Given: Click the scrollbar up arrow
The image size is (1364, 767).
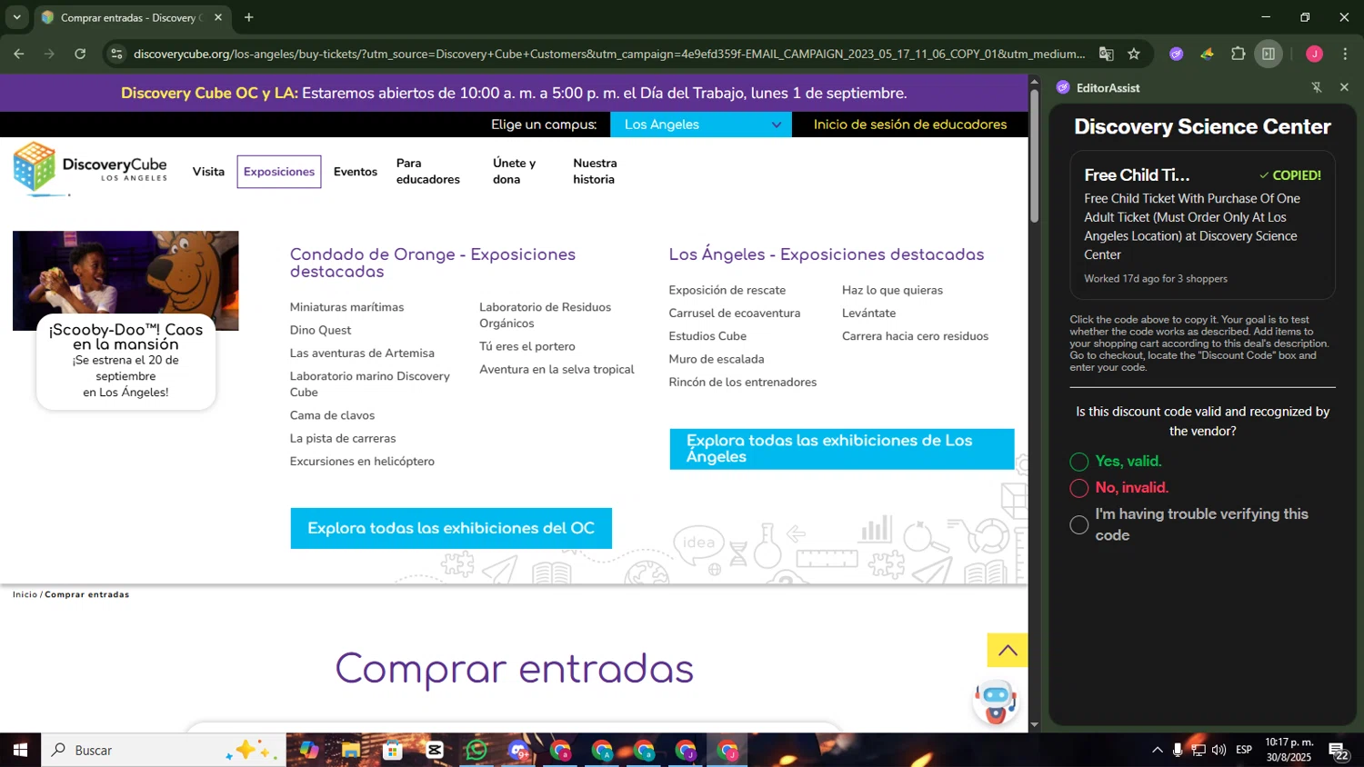Looking at the screenshot, I should [1034, 82].
